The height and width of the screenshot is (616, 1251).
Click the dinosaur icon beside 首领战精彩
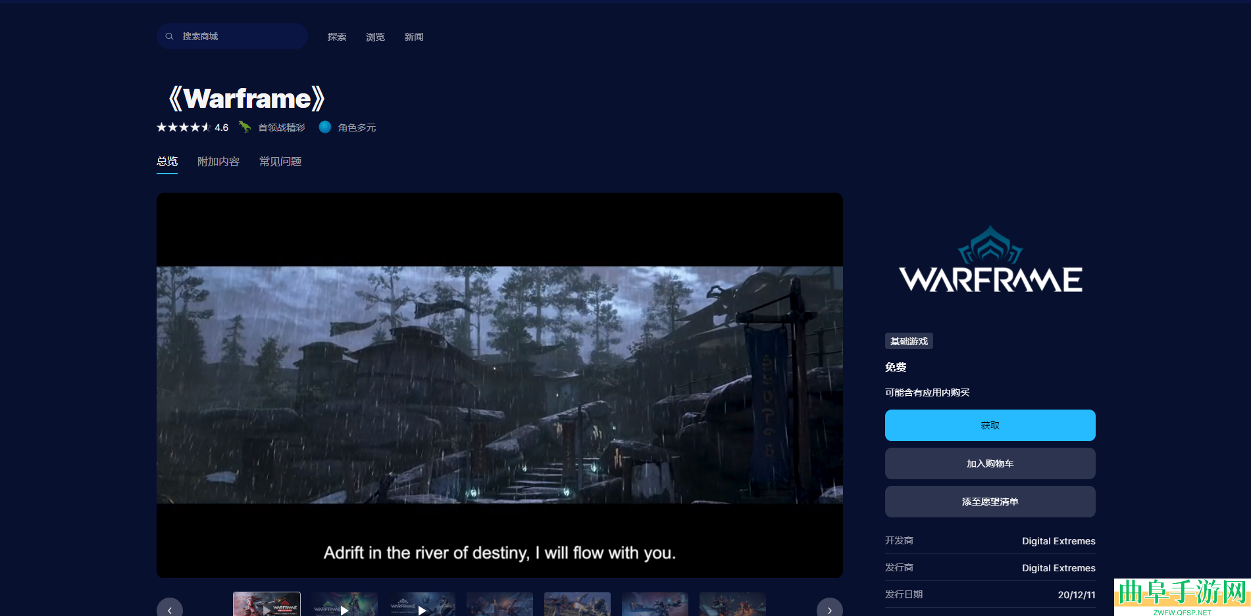click(245, 127)
